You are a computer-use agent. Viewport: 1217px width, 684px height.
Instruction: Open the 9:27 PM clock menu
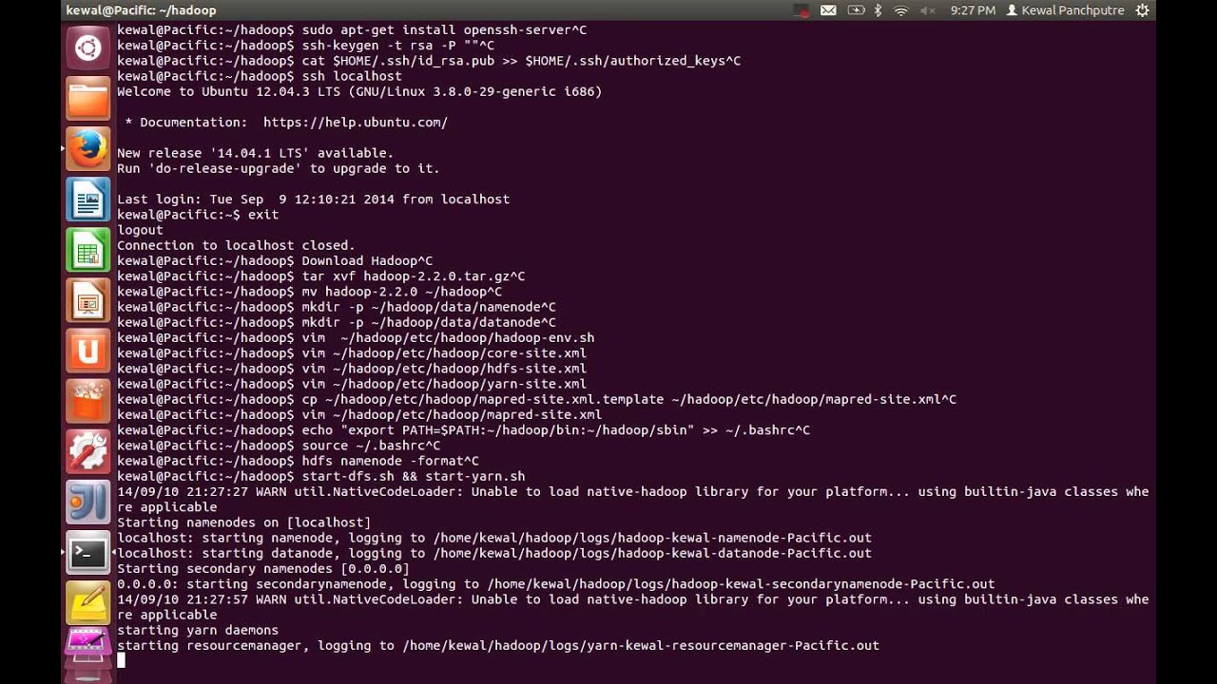pyautogui.click(x=973, y=10)
